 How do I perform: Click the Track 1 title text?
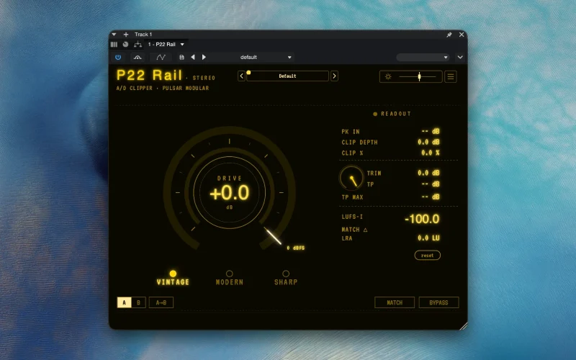143,35
